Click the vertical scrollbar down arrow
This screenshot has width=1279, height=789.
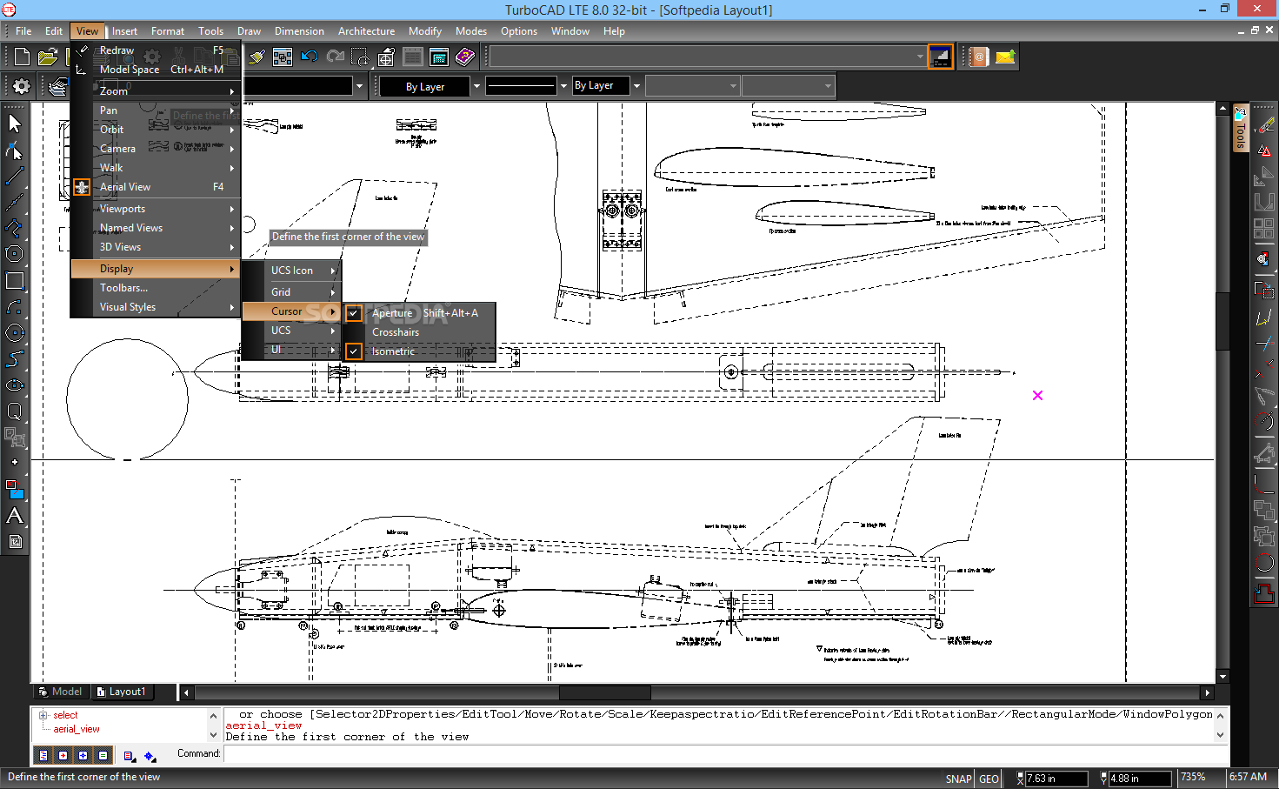1222,676
